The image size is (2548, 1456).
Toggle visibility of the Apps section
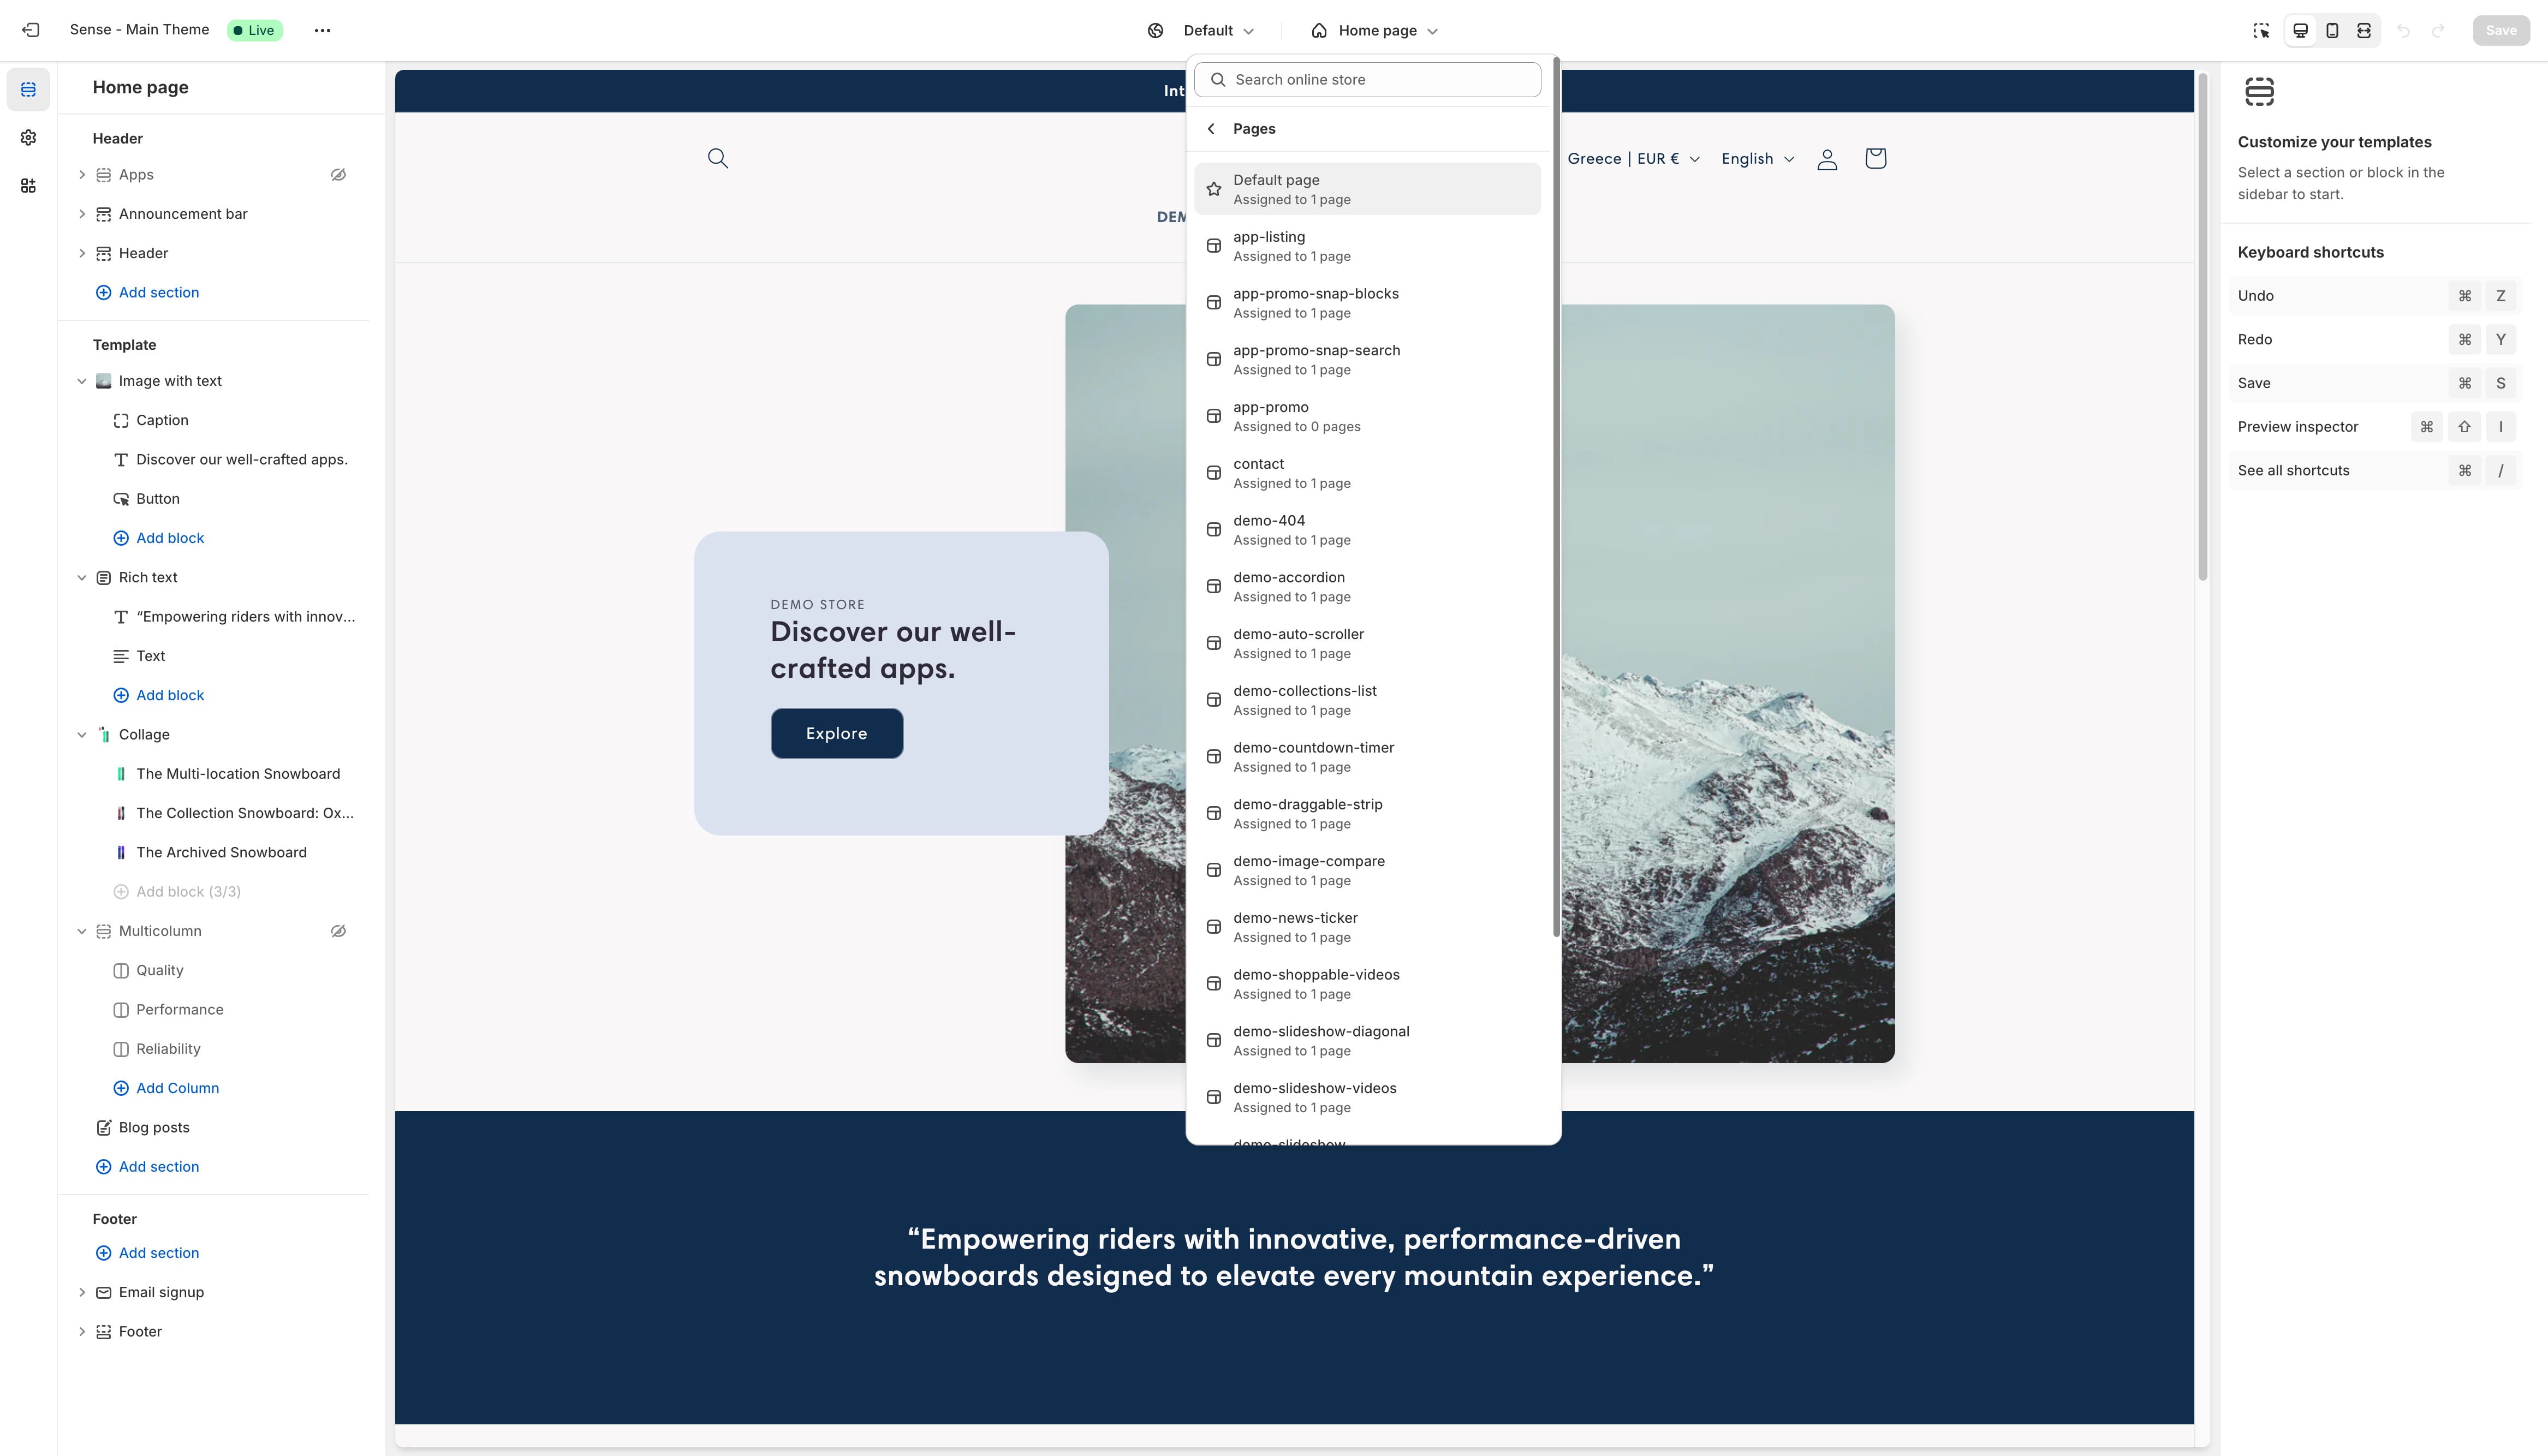point(339,175)
